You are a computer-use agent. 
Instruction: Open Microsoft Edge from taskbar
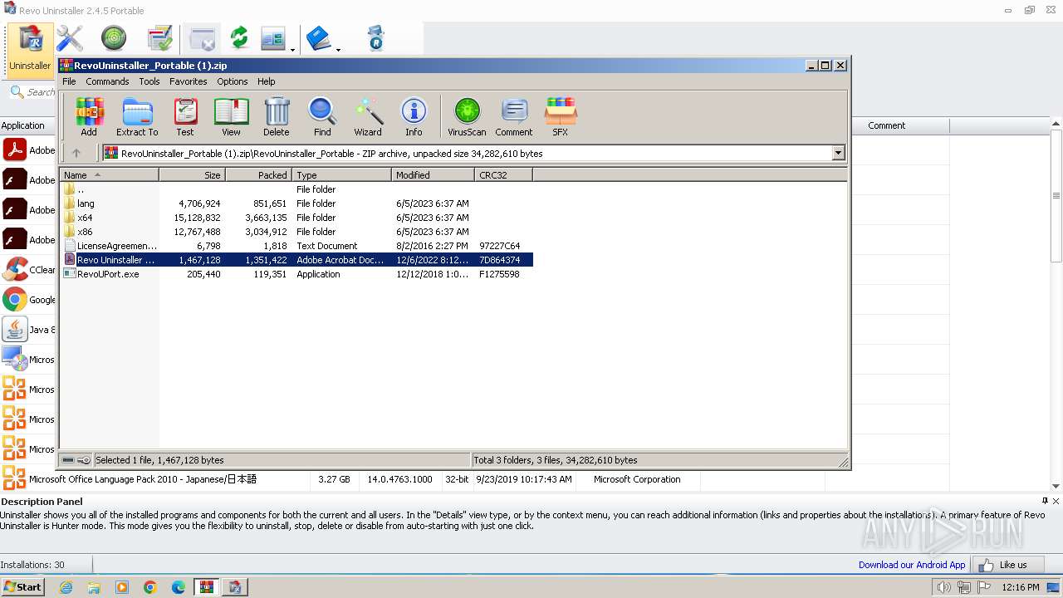pos(179,587)
